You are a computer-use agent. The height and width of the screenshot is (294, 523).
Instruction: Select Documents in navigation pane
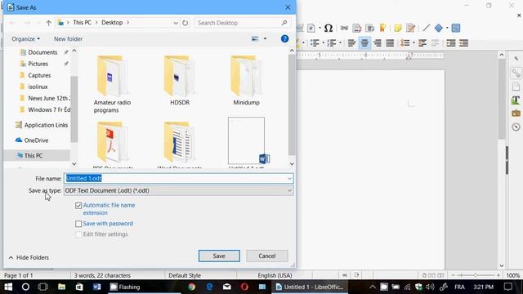pyautogui.click(x=42, y=52)
